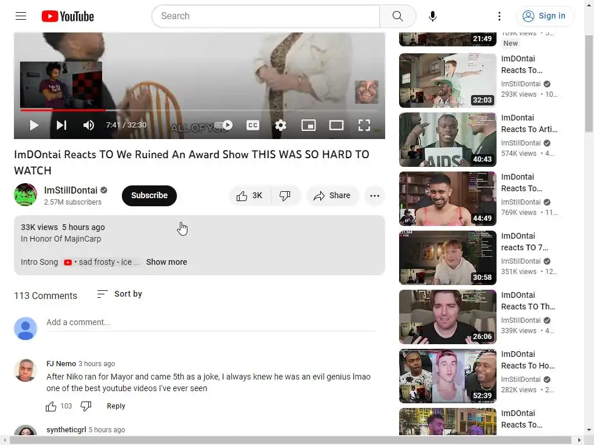
Task: Click the scroll right arrow on horizontal bar
Action: pyautogui.click(x=579, y=440)
